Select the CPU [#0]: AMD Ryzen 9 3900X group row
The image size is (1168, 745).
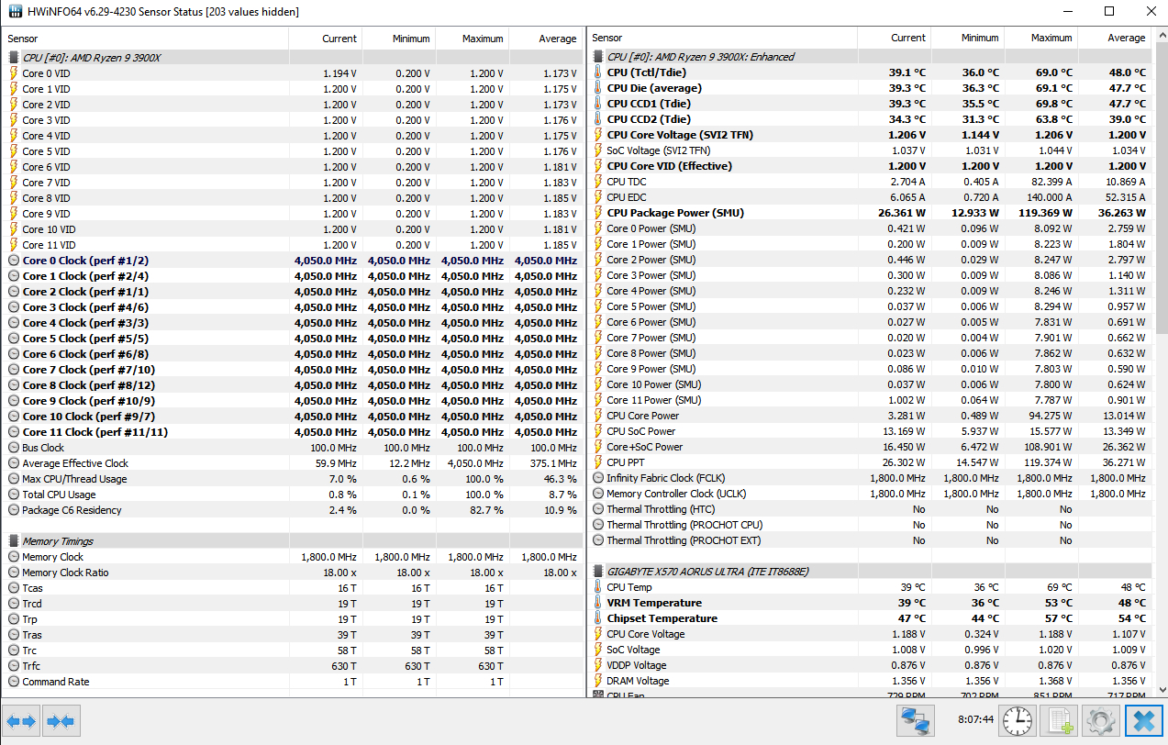(x=293, y=58)
